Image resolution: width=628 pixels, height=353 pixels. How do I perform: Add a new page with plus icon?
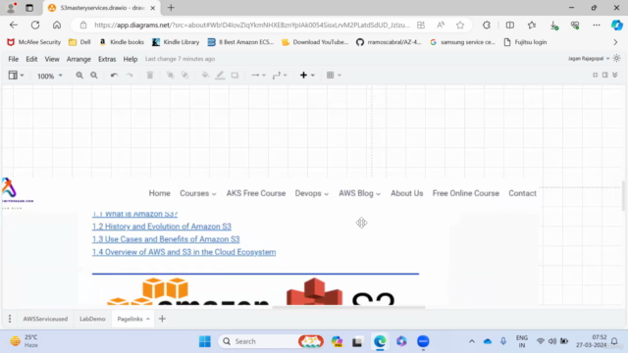(162, 319)
